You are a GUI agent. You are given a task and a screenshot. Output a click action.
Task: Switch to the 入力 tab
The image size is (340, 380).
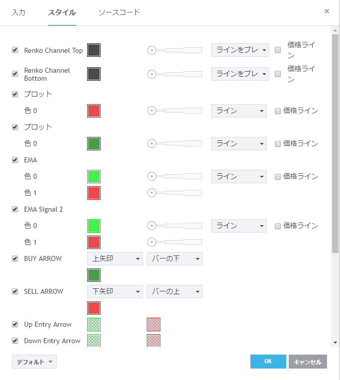(x=19, y=12)
